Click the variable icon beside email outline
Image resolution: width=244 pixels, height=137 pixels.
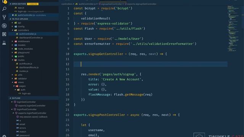coord(18,124)
